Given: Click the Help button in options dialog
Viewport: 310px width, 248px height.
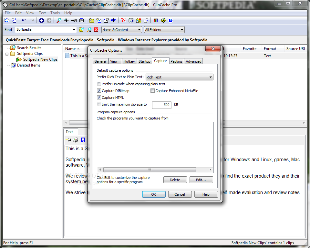Looking at the screenshot, I should click(206, 194).
